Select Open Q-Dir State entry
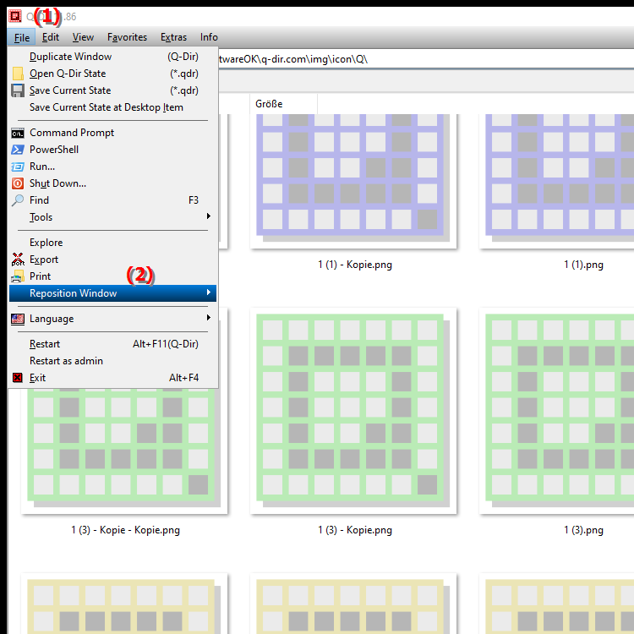 tap(112, 74)
